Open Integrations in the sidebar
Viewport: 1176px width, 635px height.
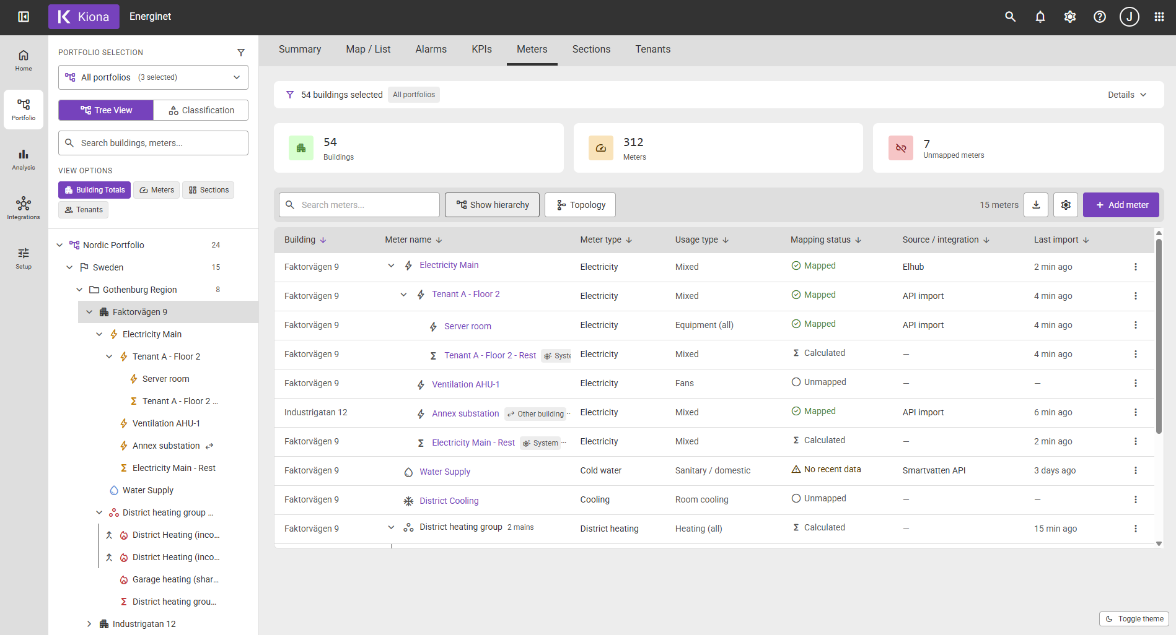coord(24,209)
